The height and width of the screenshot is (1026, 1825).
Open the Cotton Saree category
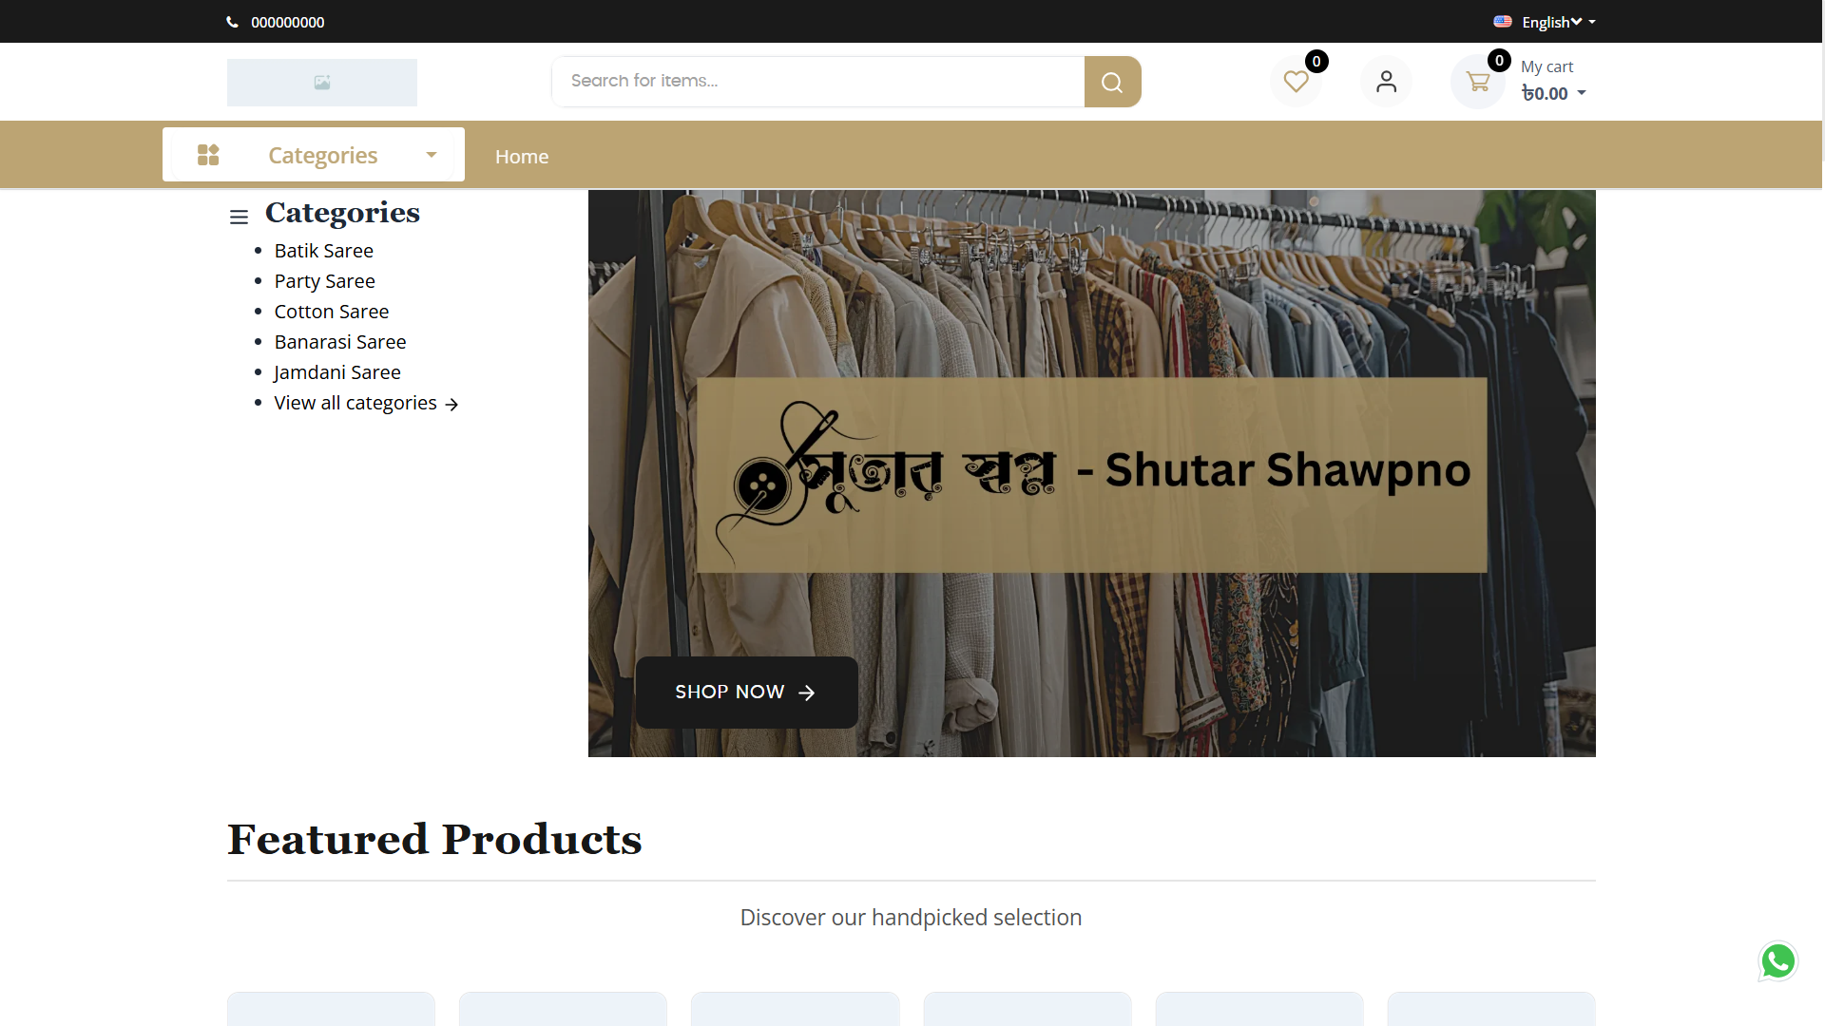pos(331,312)
